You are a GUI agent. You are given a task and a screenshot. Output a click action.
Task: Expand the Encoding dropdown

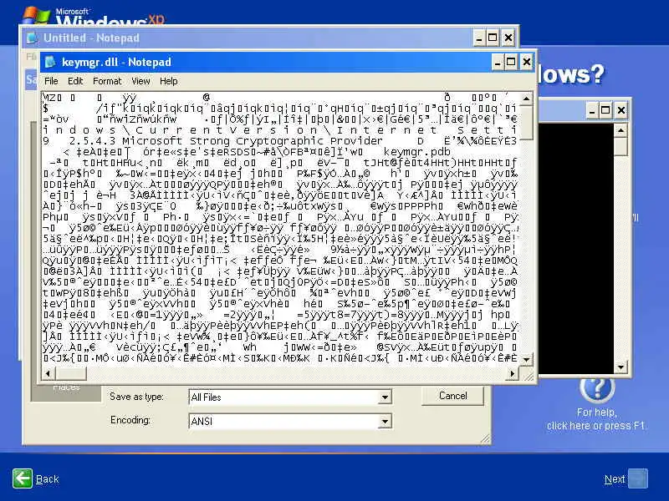[x=385, y=422]
